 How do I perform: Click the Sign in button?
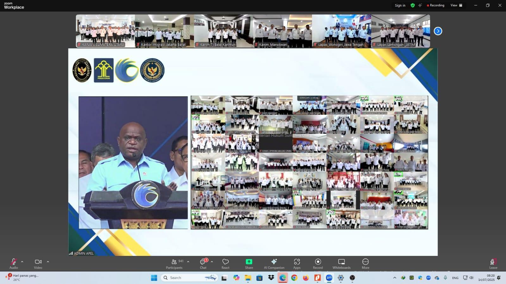(400, 5)
